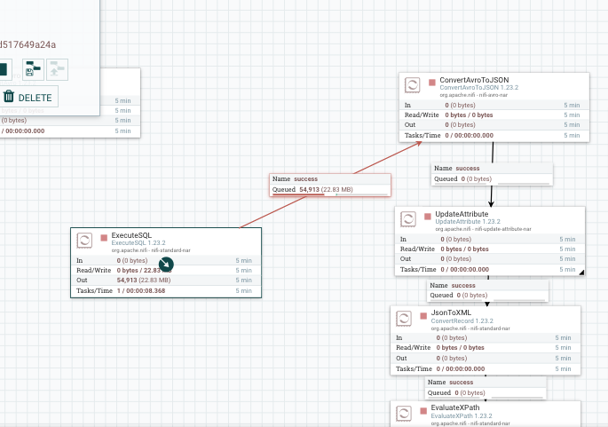Click the queue fill bar on red success connection
Screen dimensions: 608x427
coord(329,194)
